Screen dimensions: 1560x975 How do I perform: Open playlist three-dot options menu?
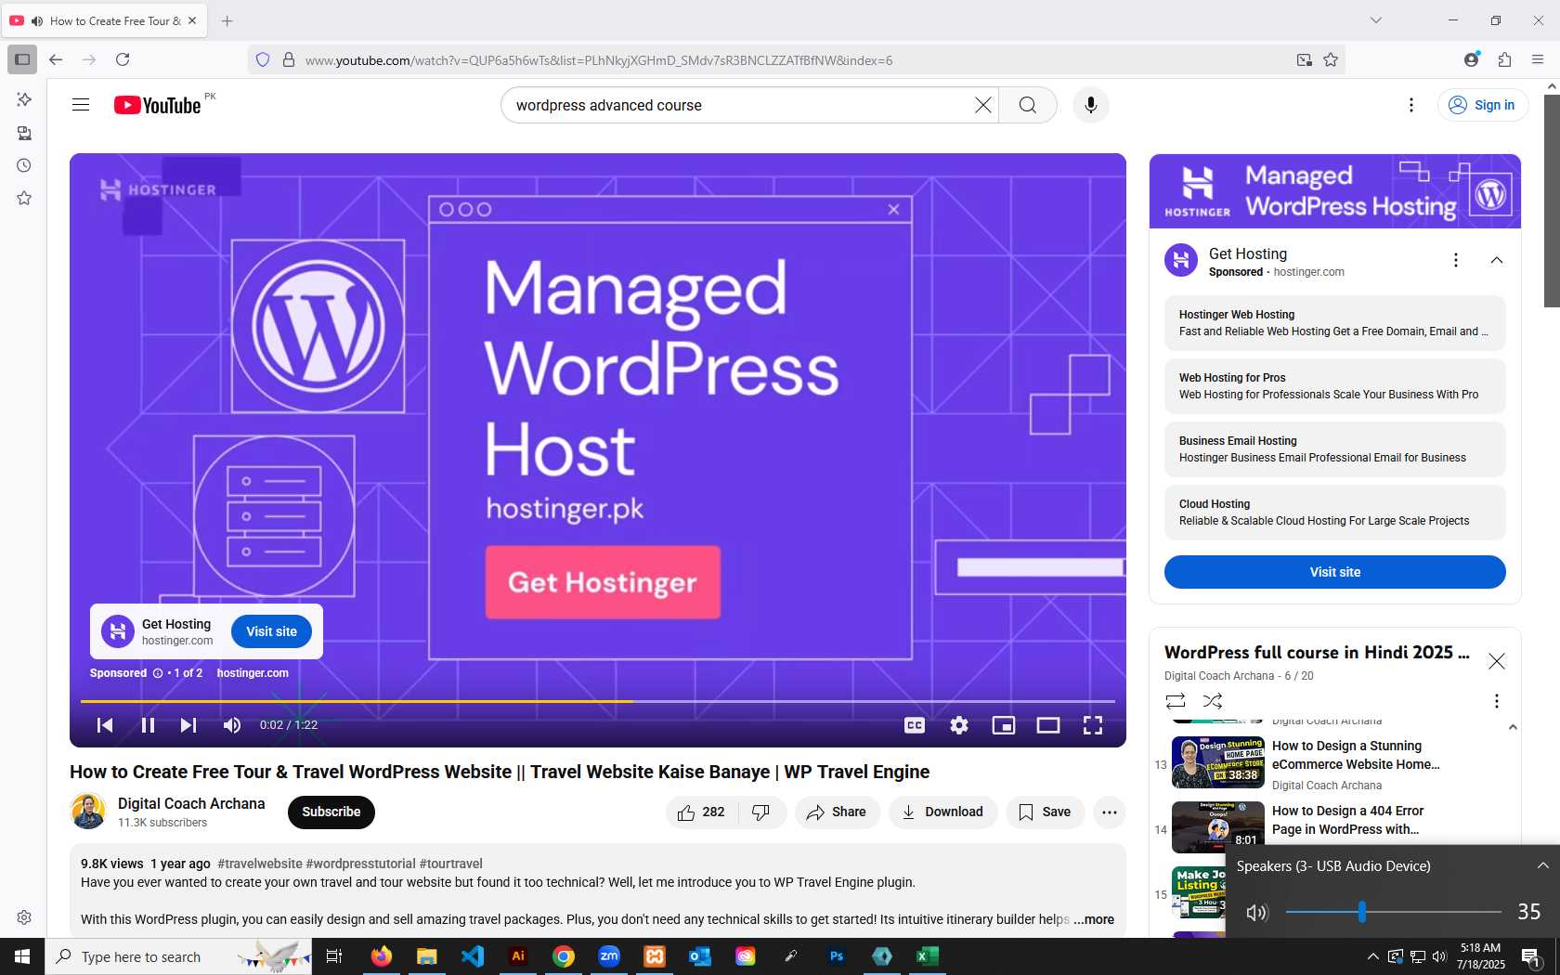[1497, 701]
